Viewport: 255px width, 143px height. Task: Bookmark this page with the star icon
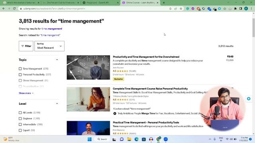181,9
